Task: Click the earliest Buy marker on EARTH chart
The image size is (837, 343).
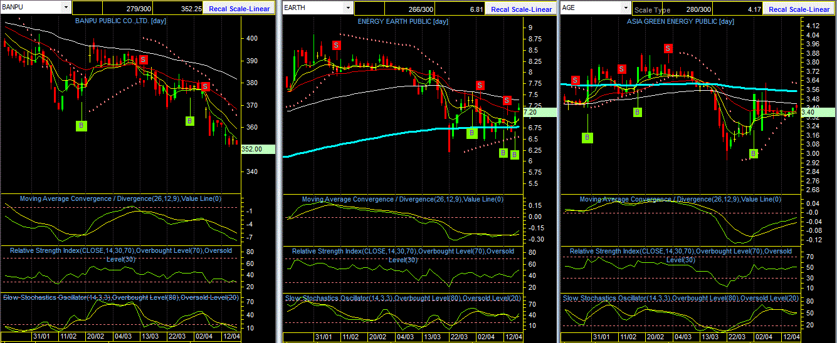Action: (472, 132)
